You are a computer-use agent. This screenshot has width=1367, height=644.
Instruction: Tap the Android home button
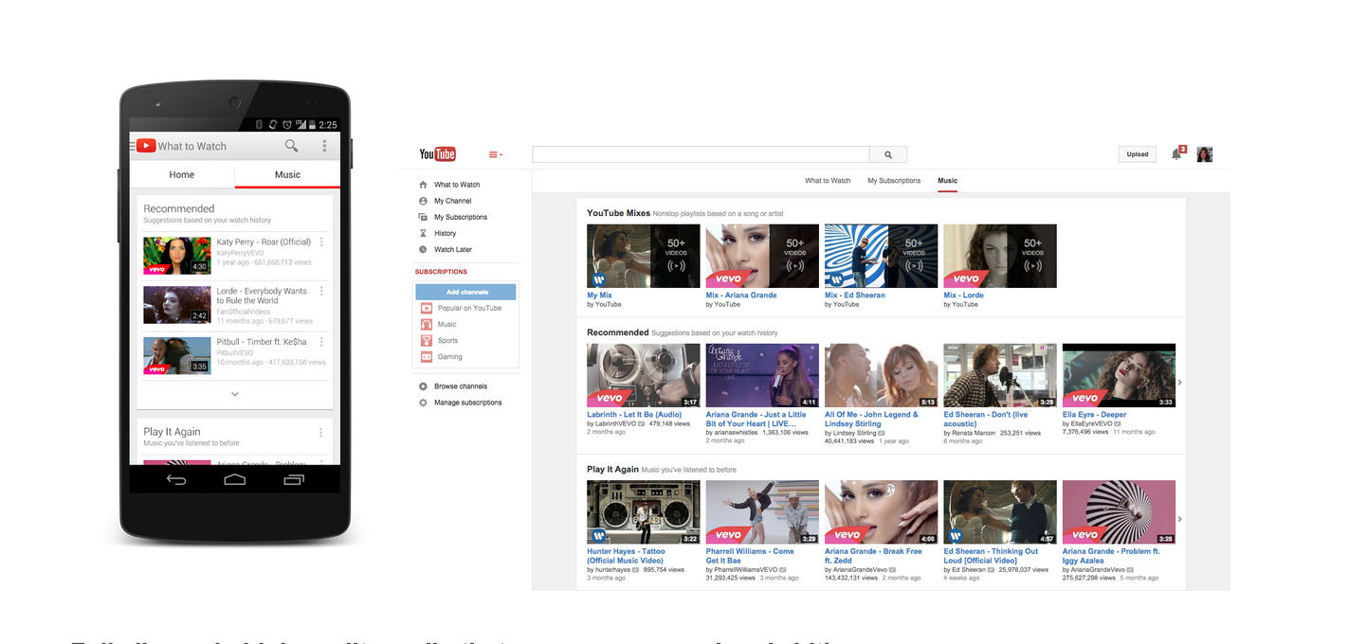click(235, 480)
